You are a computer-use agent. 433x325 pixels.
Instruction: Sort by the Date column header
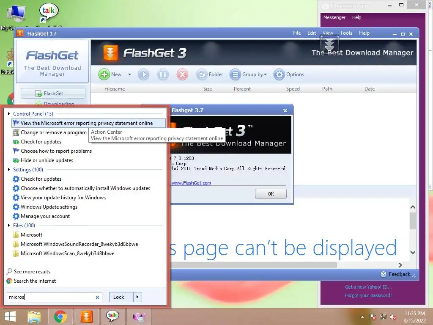[370, 89]
